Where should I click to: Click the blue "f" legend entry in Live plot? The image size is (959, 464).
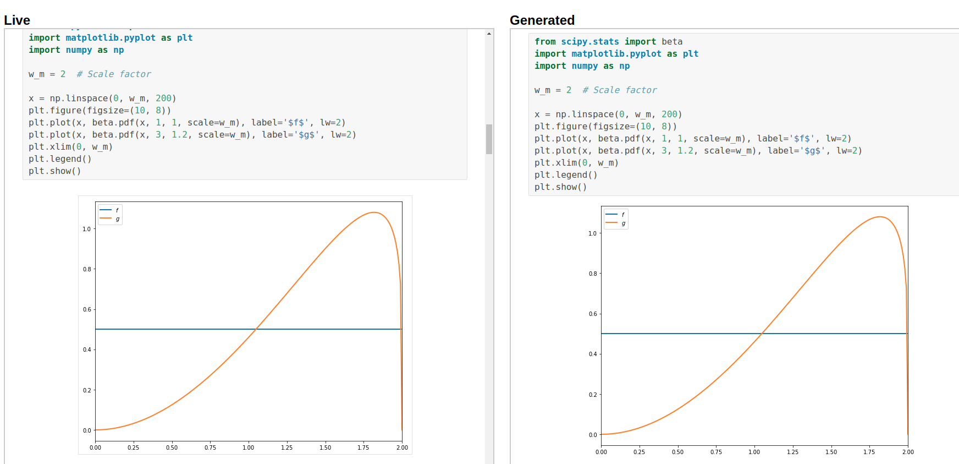coord(109,210)
